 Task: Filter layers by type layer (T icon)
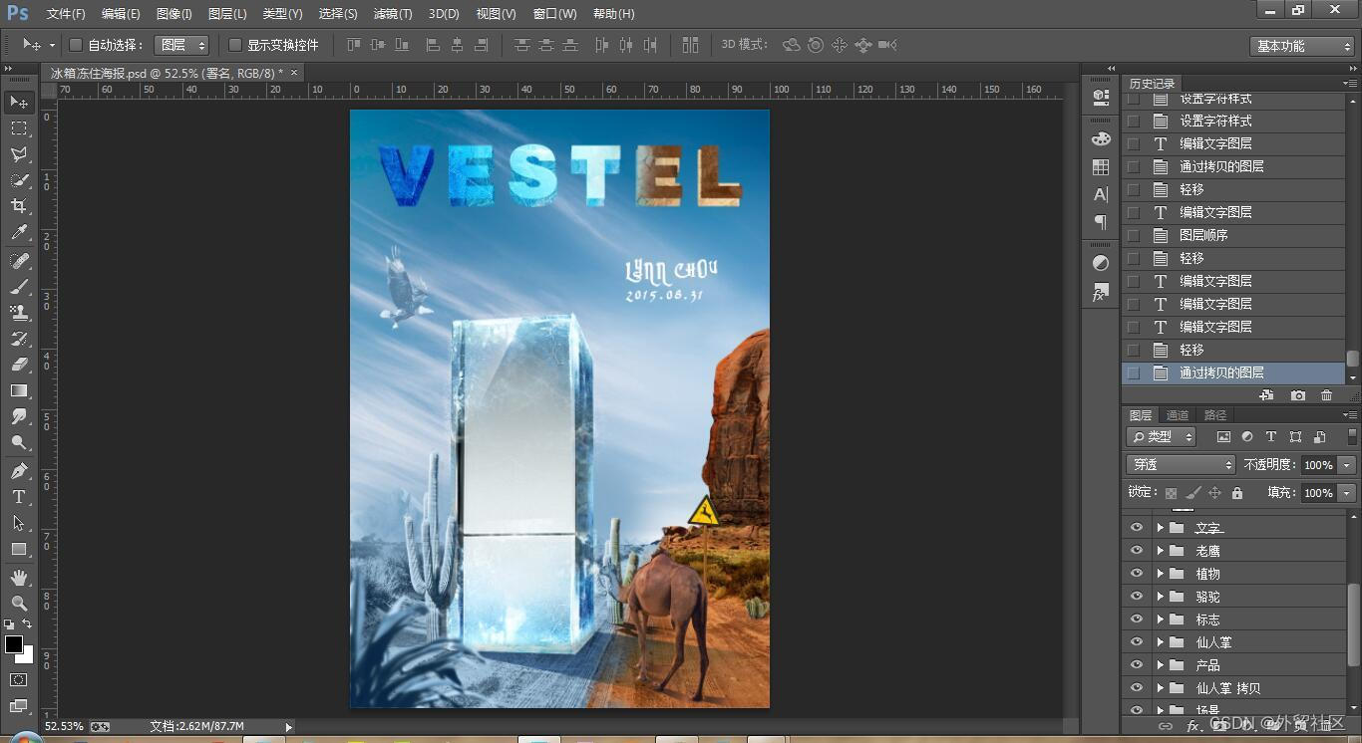(1271, 436)
